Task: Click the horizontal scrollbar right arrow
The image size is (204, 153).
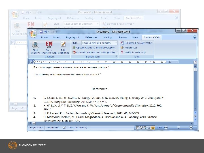Action: pos(192,123)
